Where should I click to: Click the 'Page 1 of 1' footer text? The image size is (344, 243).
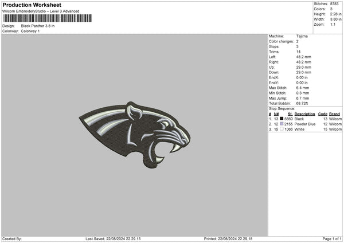tap(332, 238)
